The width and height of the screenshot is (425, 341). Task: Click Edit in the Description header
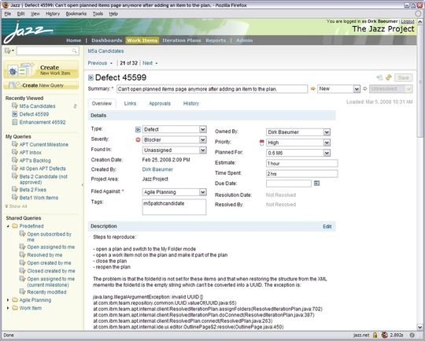pyautogui.click(x=327, y=226)
